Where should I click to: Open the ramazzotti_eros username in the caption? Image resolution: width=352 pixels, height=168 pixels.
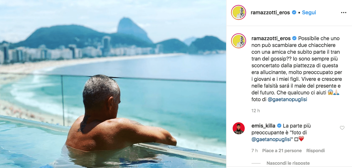[271, 38]
